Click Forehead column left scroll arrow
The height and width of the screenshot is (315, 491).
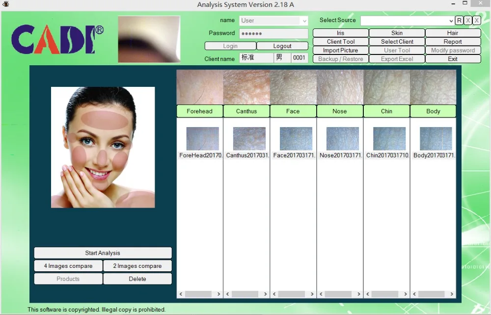181,294
